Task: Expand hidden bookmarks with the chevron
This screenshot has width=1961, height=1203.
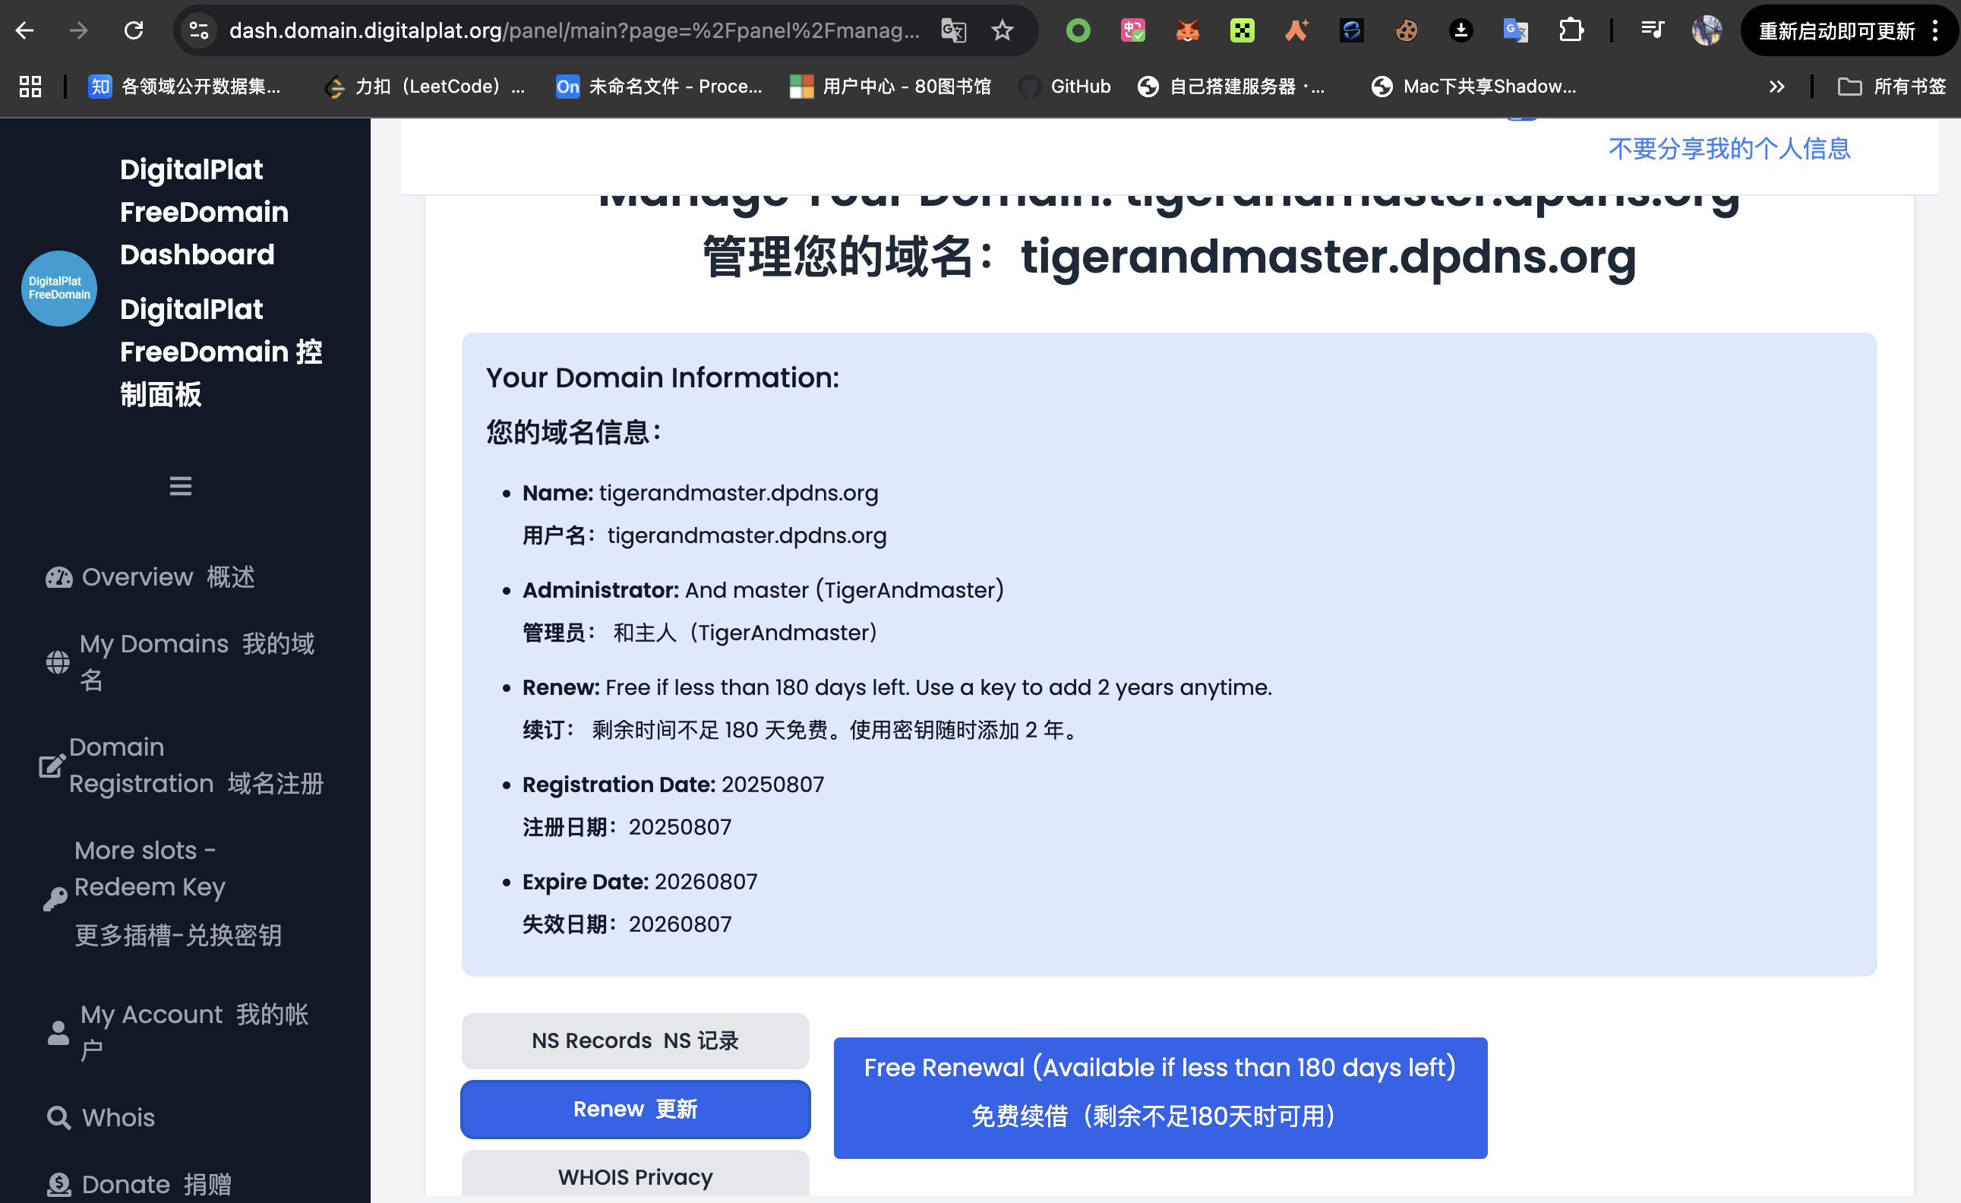Action: click(1777, 86)
